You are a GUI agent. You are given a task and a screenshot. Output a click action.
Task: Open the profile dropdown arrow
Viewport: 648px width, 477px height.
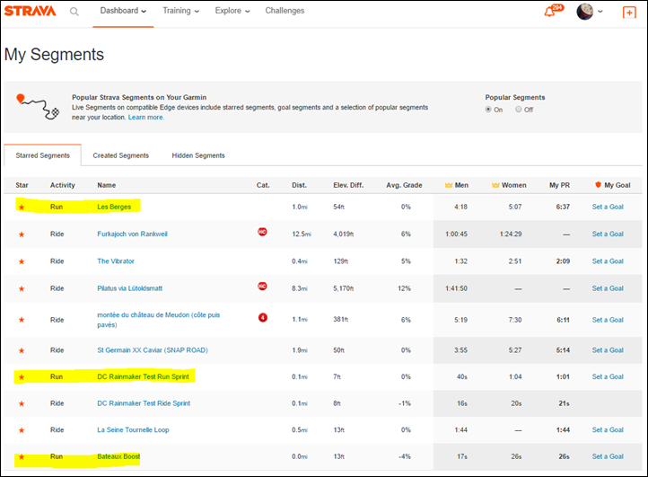tap(600, 12)
